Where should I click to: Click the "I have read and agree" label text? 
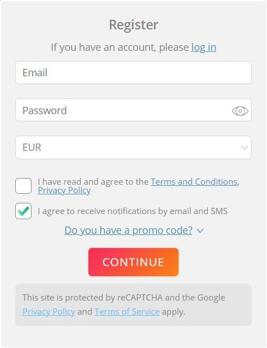point(93,182)
